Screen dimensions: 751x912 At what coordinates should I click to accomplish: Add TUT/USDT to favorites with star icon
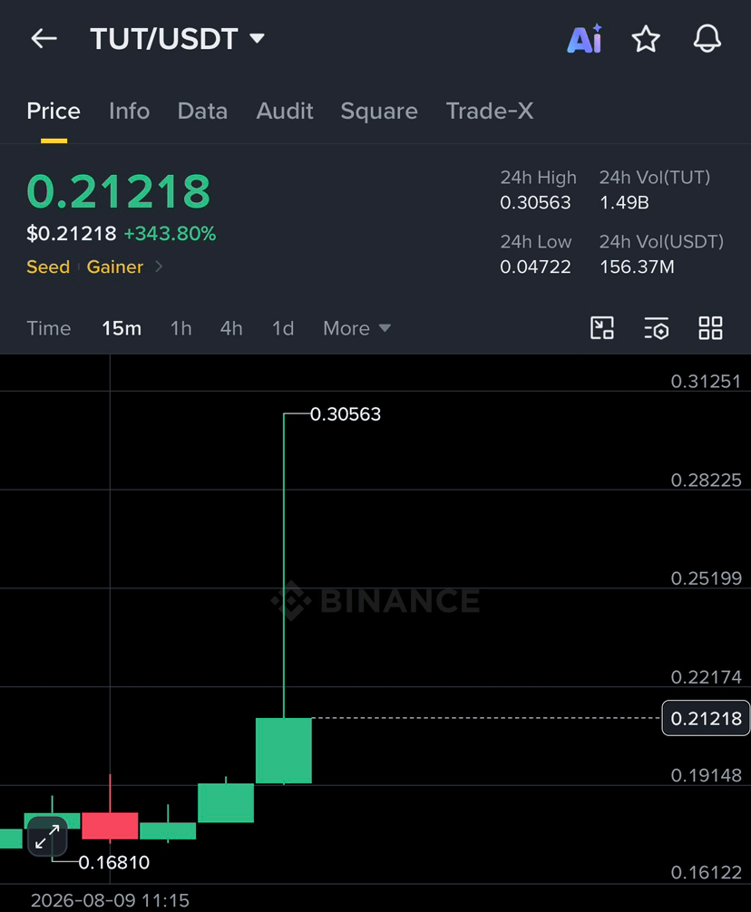pyautogui.click(x=646, y=39)
